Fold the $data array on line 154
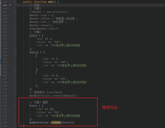This screenshot has height=128, width=165. [15, 35]
